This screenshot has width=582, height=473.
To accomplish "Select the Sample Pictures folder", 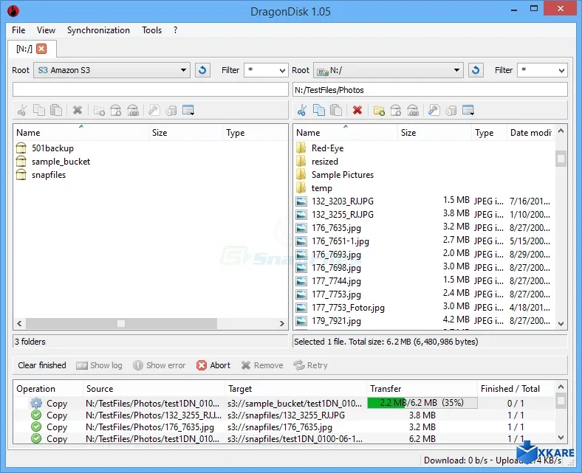I will [x=342, y=175].
